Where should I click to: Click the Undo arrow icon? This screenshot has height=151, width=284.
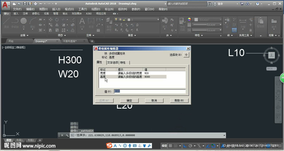[x=41, y=4]
